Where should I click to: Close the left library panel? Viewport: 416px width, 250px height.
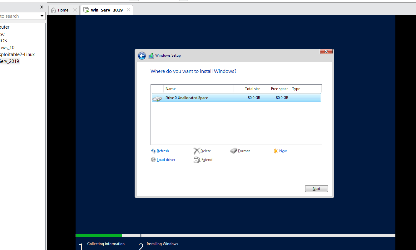pyautogui.click(x=42, y=7)
